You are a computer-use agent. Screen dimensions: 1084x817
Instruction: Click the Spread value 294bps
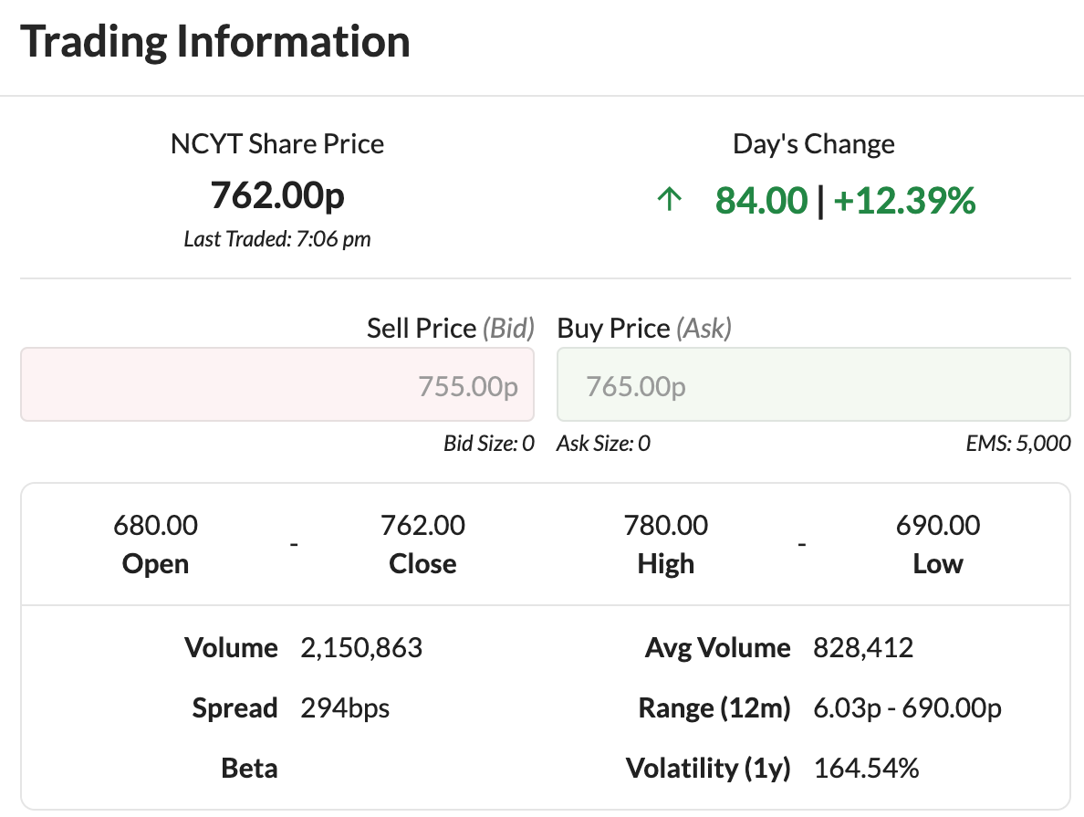(x=345, y=708)
